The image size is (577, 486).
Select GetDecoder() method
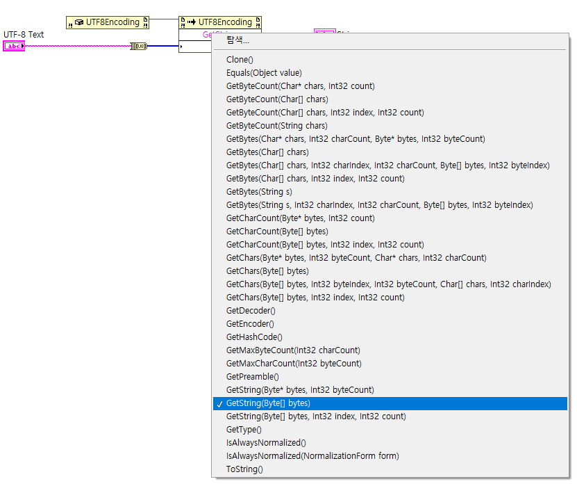[390, 311]
